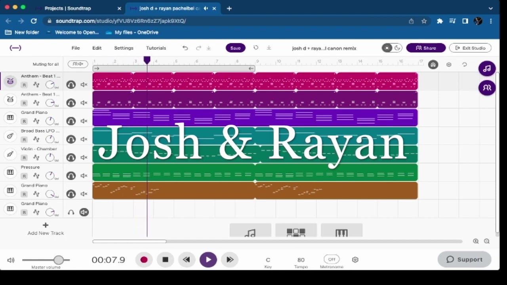Viewport: 507px width, 285px height.
Task: Reload the browser page
Action: point(34,21)
